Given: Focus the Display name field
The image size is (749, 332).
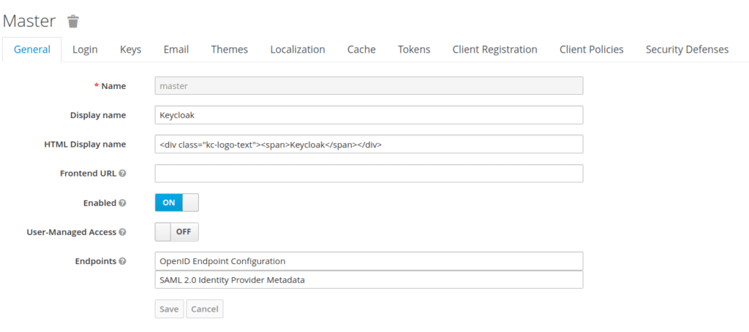Looking at the screenshot, I should [369, 115].
